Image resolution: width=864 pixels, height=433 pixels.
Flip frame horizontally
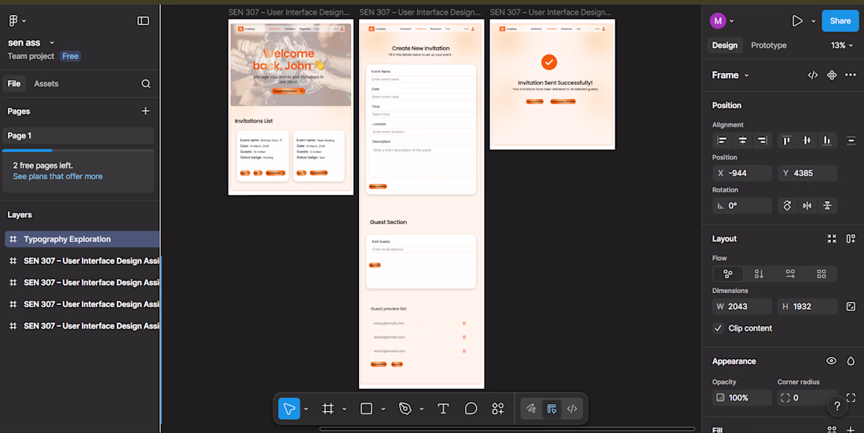pyautogui.click(x=807, y=206)
